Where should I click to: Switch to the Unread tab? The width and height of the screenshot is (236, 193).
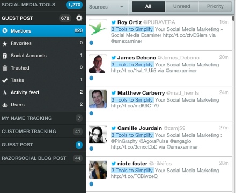(182, 6)
